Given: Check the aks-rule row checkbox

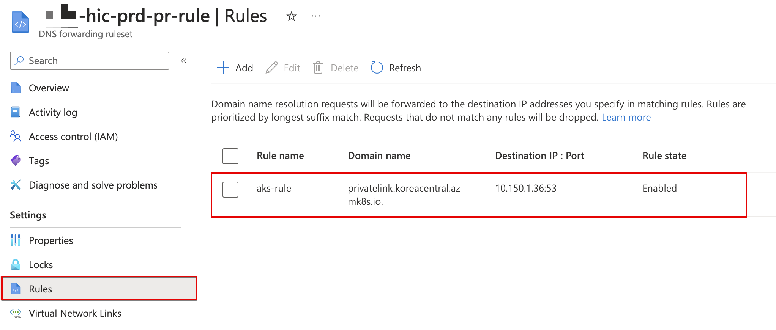Looking at the screenshot, I should 230,189.
